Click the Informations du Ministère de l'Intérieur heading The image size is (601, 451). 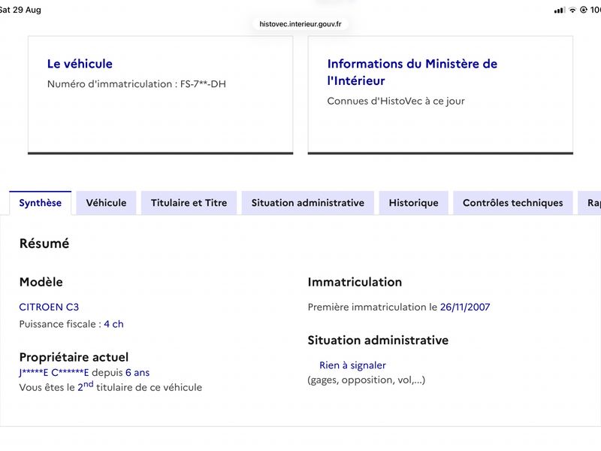click(x=412, y=72)
